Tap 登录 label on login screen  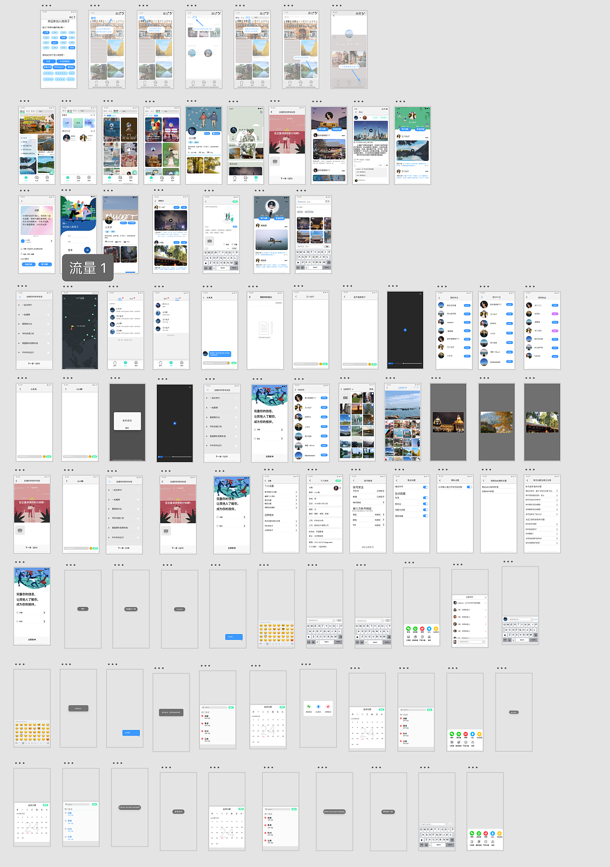70,250
